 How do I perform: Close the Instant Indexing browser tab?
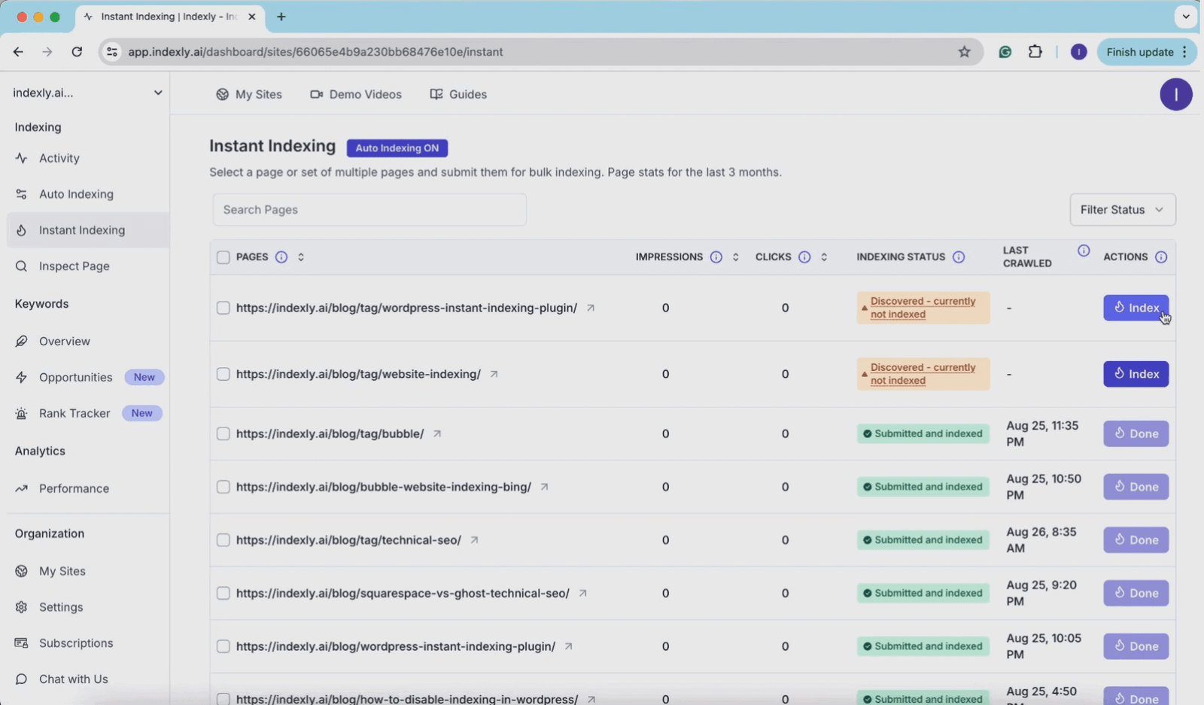click(252, 17)
